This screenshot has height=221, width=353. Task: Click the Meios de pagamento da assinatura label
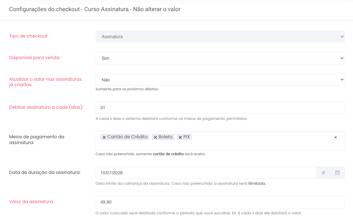click(x=37, y=140)
